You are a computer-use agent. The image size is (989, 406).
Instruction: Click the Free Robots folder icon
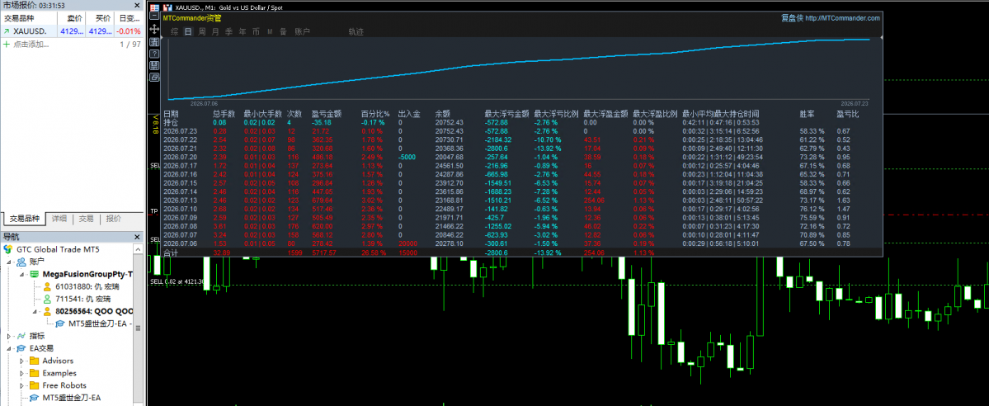[34, 385]
